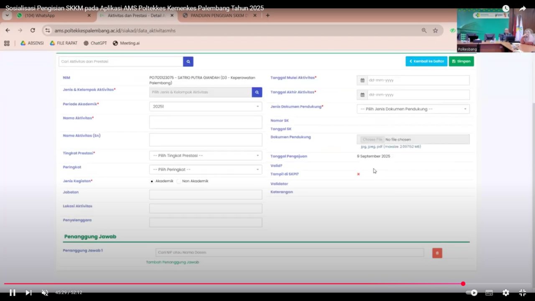The image size is (535, 301).
Task: Select the Akademik radio button
Action: pyautogui.click(x=152, y=181)
